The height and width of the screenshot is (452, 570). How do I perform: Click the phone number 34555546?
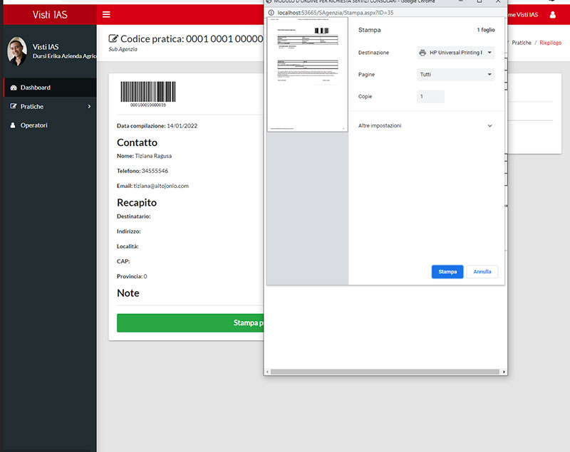pyautogui.click(x=155, y=171)
